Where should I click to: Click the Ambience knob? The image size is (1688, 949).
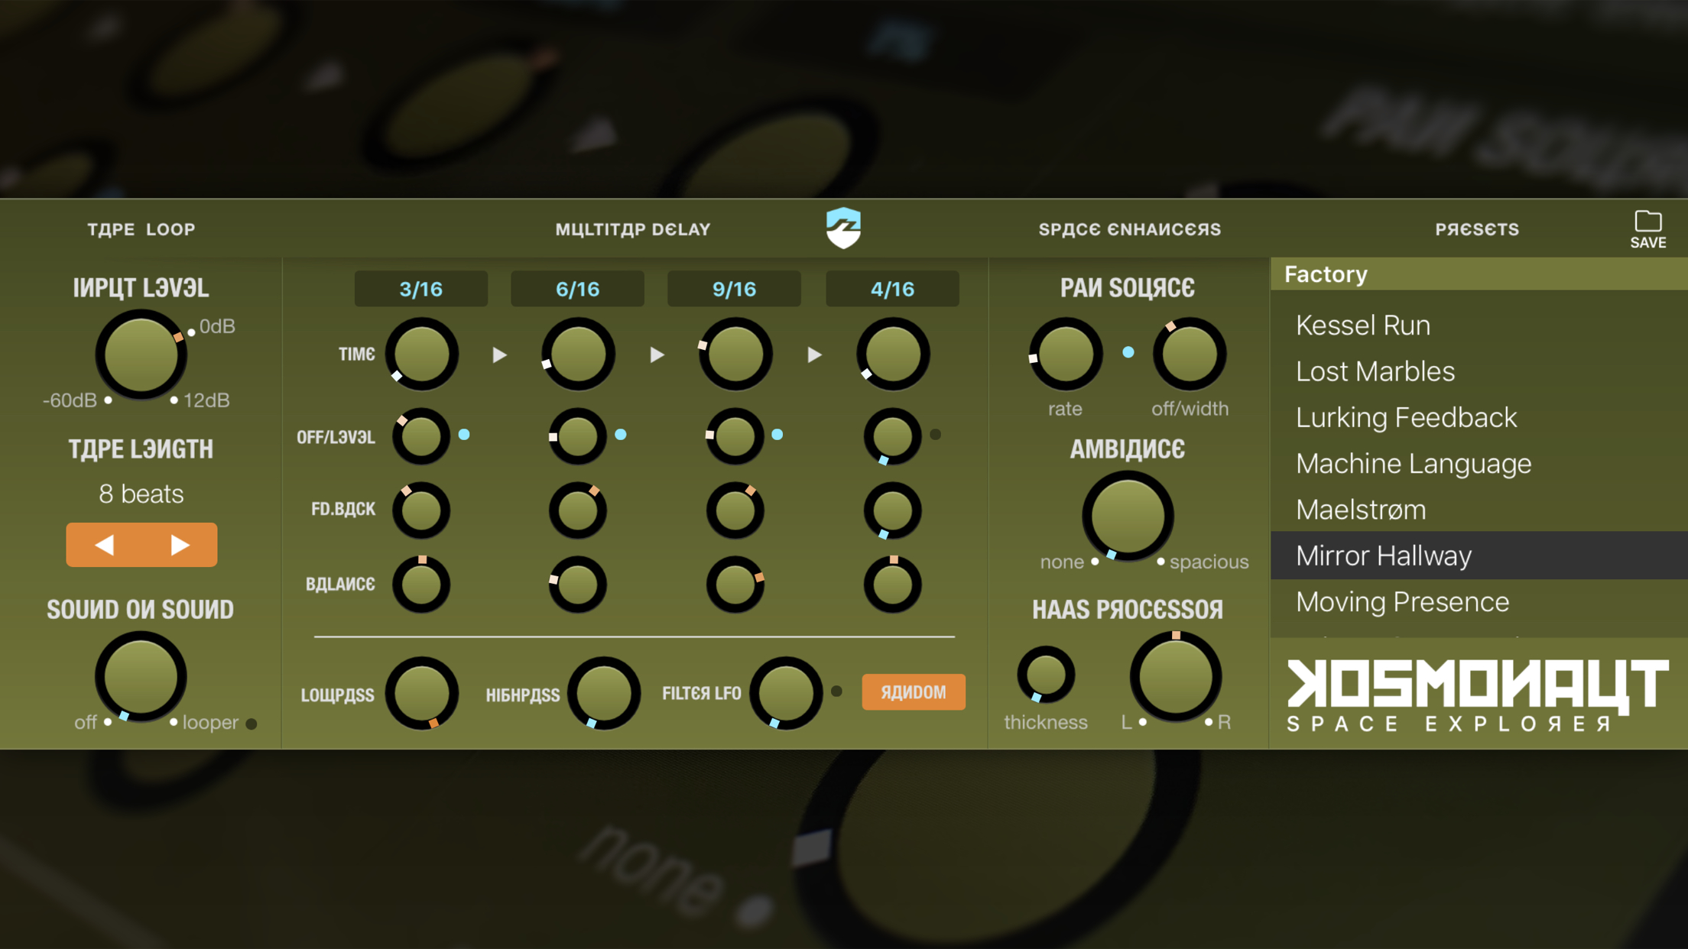pos(1127,516)
